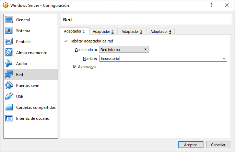This screenshot has width=235, height=152.
Task: Uncheck Habilitar adaptador de red
Action: tap(66, 41)
